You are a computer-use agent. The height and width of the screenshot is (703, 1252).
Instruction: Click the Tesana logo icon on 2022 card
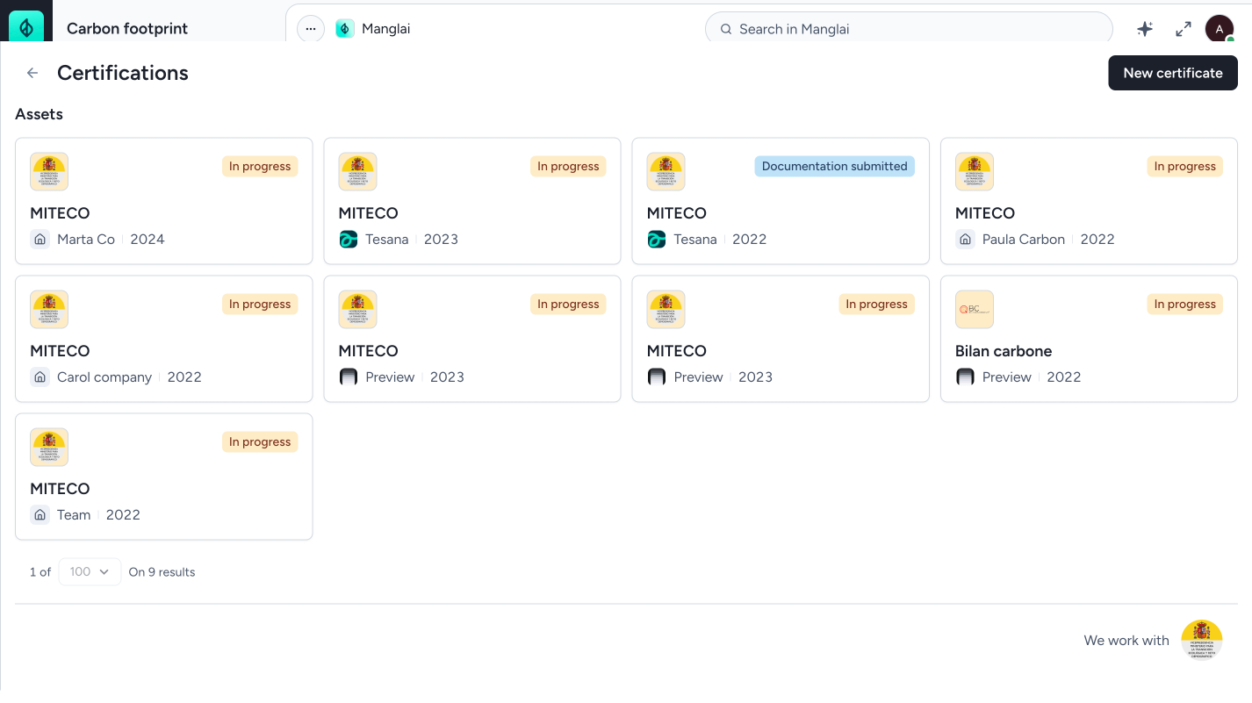tap(657, 240)
